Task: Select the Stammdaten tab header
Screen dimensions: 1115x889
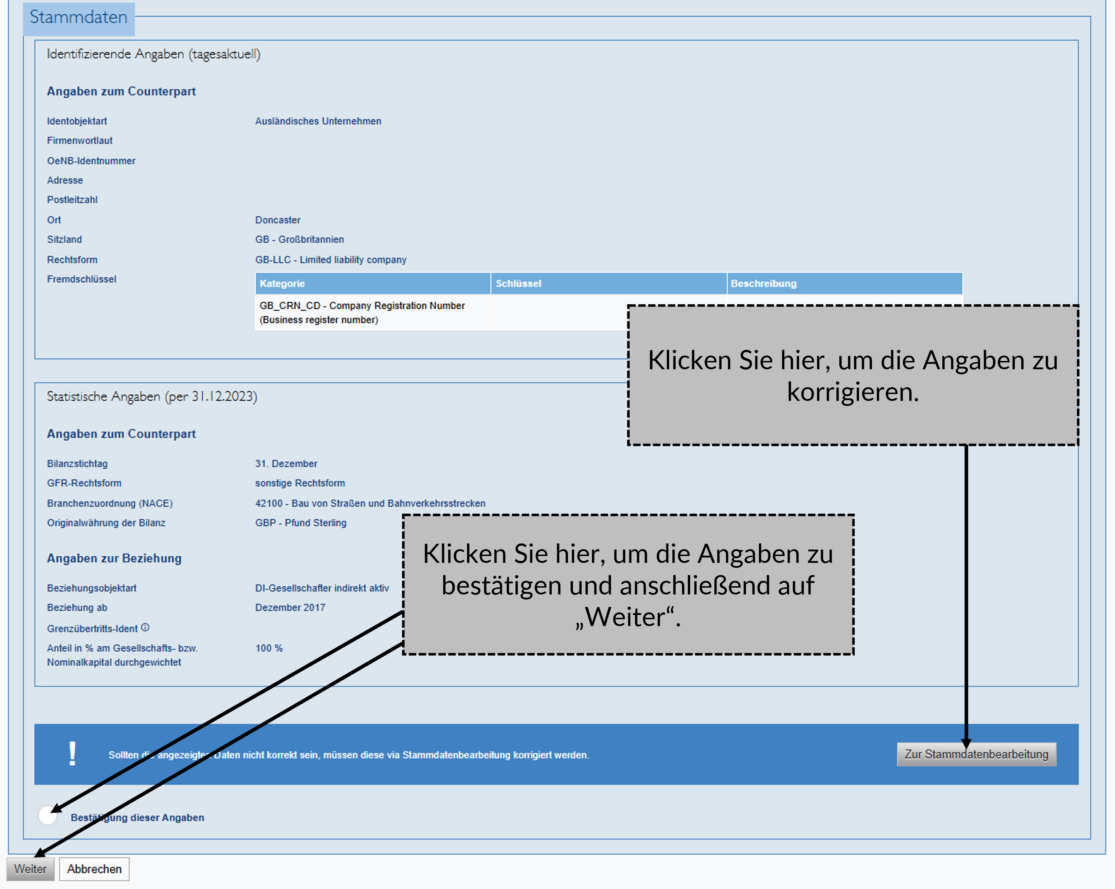Action: (x=79, y=18)
